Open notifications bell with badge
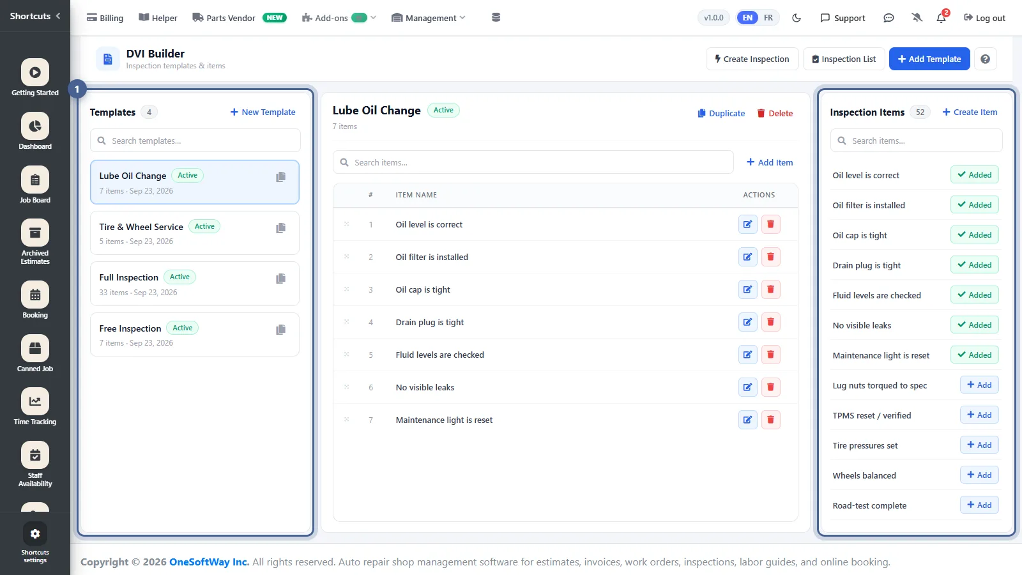This screenshot has height=575, width=1022. click(942, 18)
